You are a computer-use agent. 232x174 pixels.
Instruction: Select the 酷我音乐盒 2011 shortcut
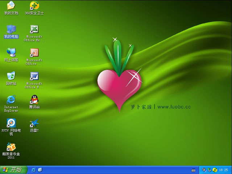click(x=11, y=147)
